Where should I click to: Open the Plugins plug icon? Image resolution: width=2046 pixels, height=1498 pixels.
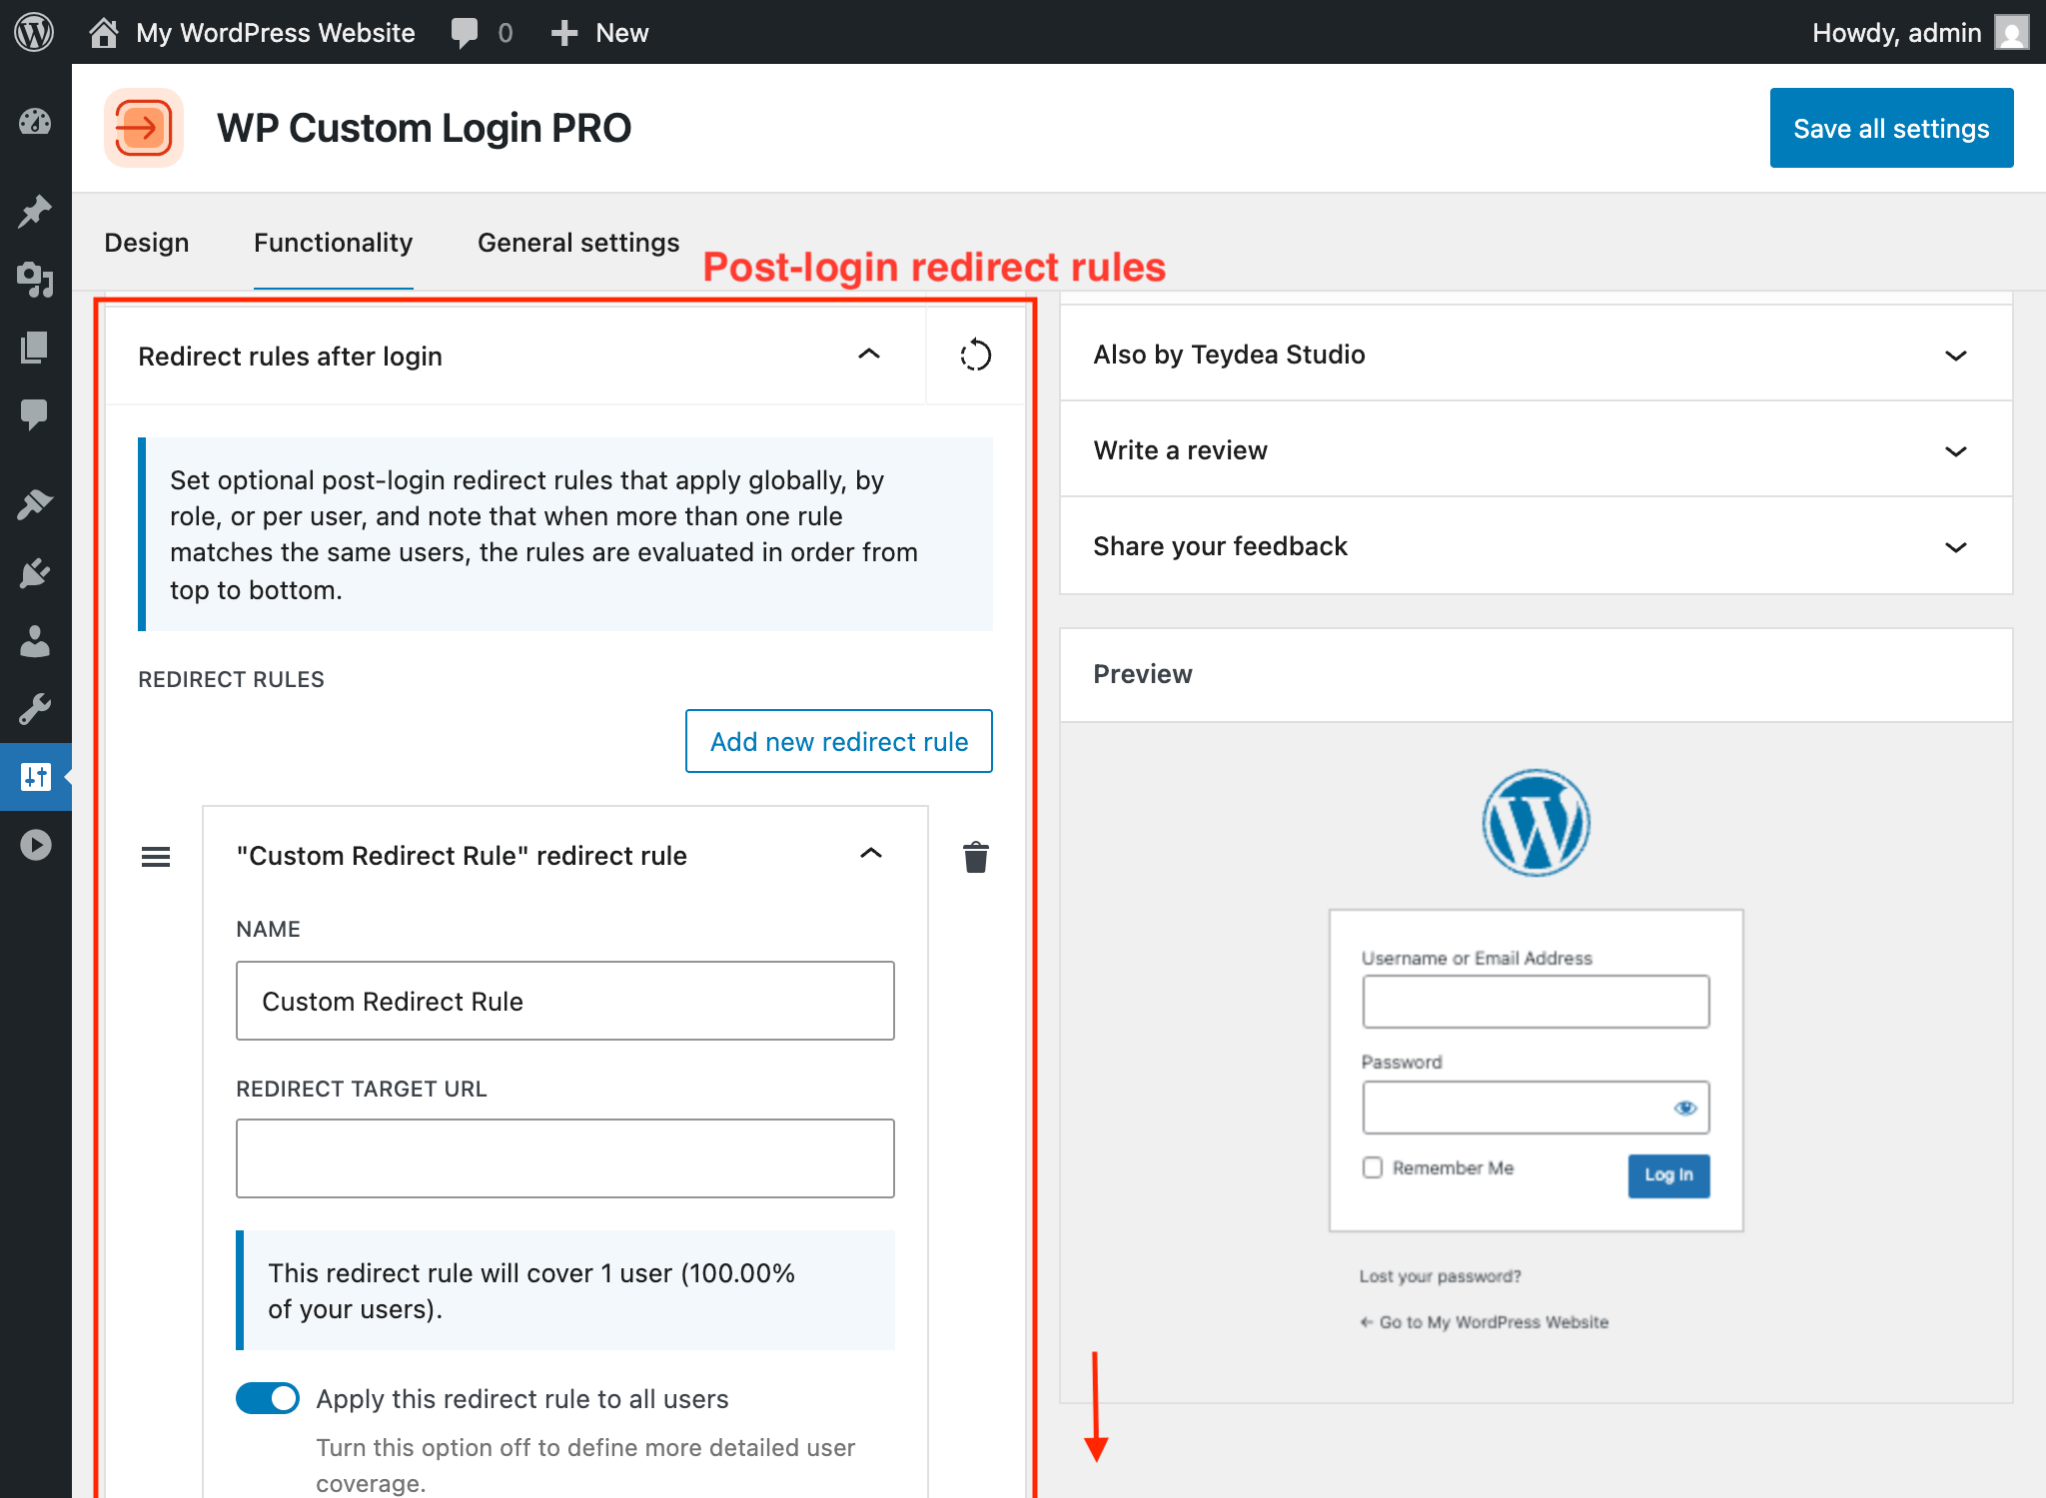coord(35,570)
